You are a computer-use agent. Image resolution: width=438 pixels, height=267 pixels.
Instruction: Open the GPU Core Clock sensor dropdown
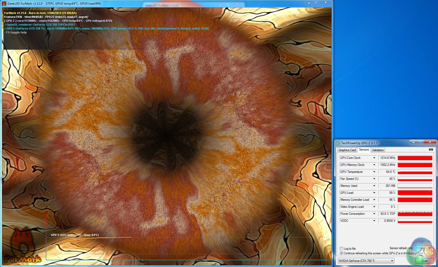coord(374,158)
